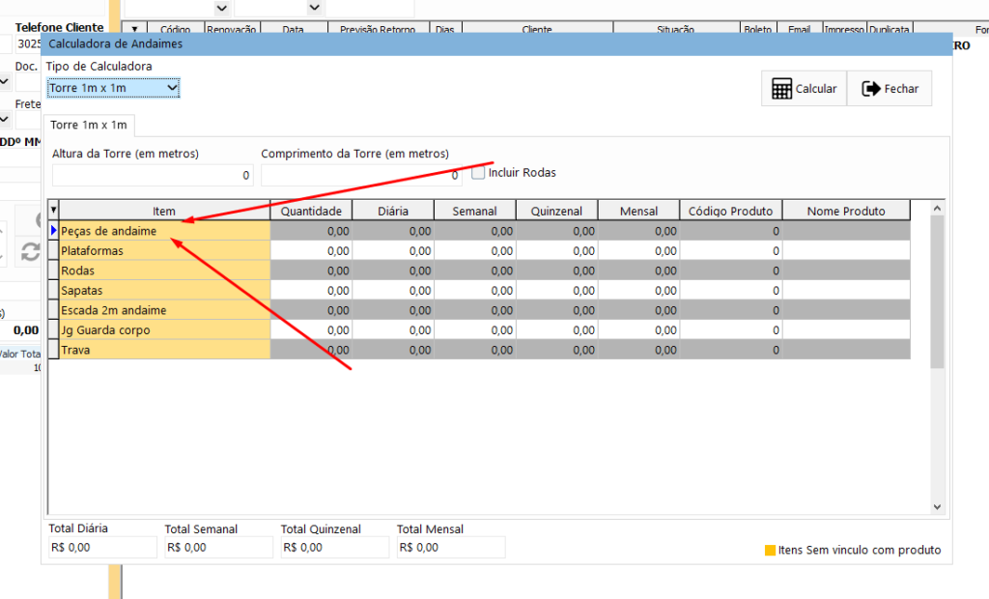Click the Total Semanal field
Screen dimensions: 989x599
tap(219, 547)
